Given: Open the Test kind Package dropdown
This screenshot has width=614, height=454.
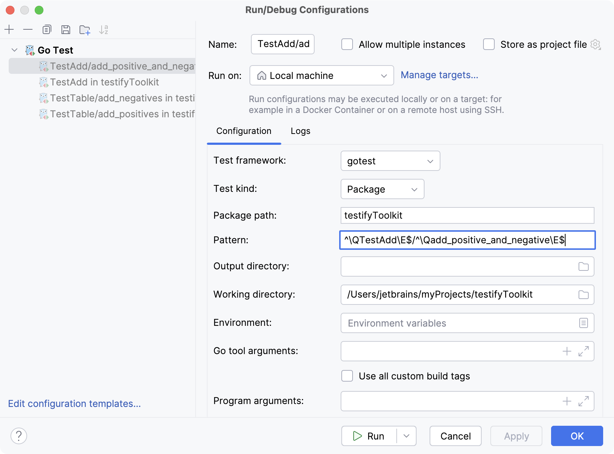Looking at the screenshot, I should [x=382, y=189].
